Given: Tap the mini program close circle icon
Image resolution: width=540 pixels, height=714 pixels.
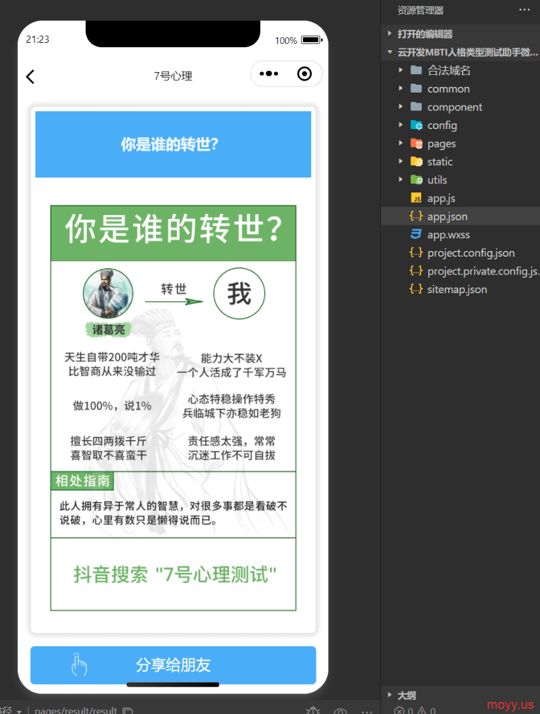Looking at the screenshot, I should pyautogui.click(x=305, y=74).
